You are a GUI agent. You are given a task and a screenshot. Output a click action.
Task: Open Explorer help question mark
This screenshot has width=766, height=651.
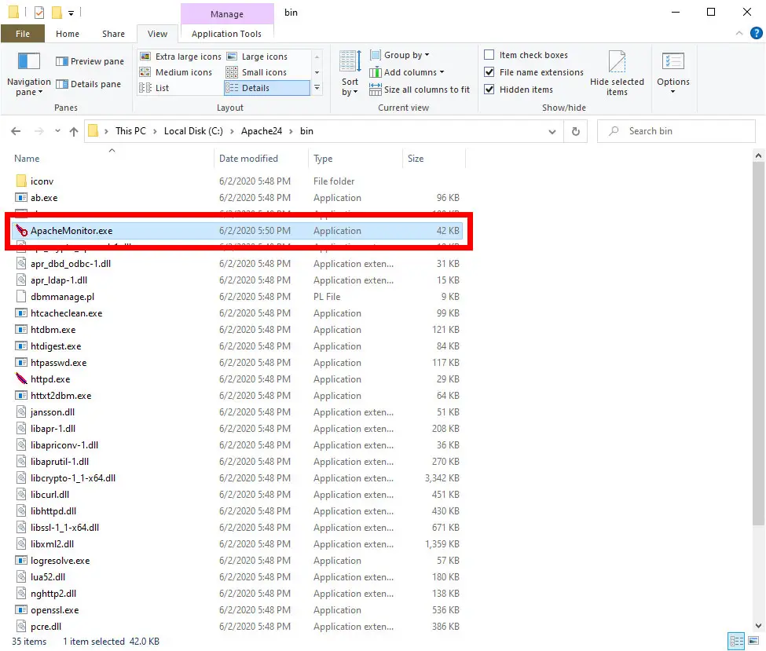tap(757, 33)
